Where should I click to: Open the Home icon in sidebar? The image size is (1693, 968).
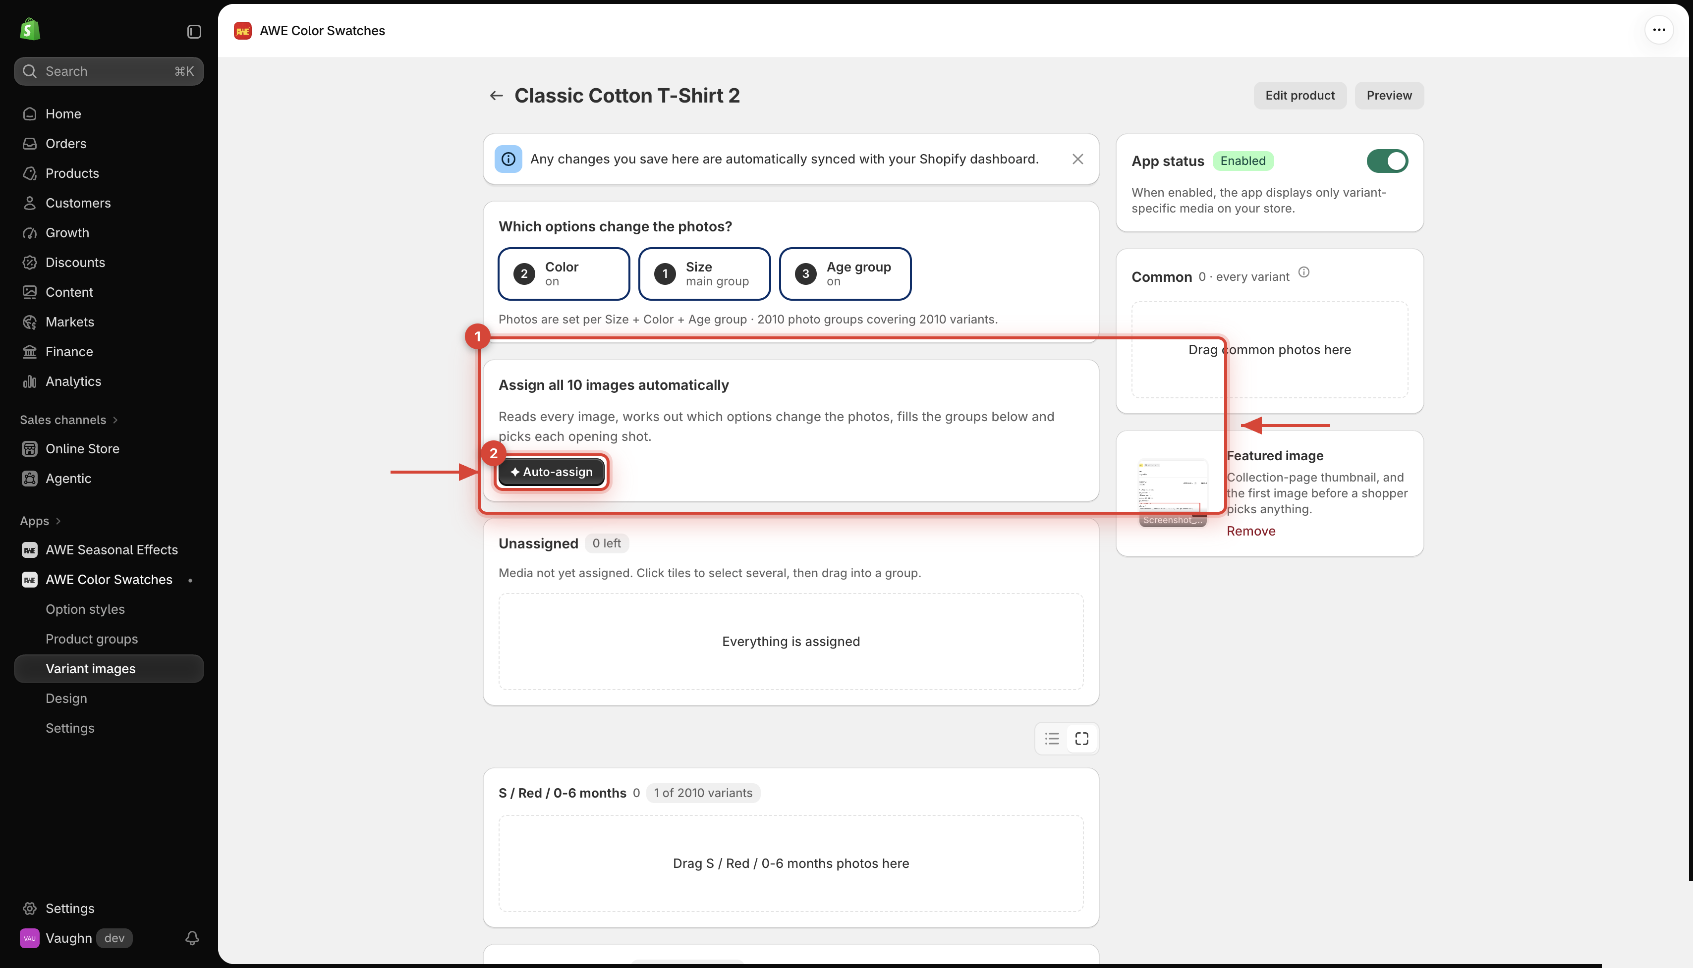pyautogui.click(x=29, y=113)
